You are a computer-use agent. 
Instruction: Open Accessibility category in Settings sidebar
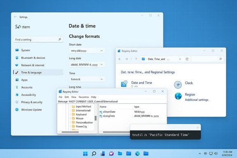coord(28,95)
